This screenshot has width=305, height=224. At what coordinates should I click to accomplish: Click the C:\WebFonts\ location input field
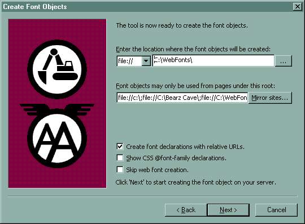click(213, 60)
